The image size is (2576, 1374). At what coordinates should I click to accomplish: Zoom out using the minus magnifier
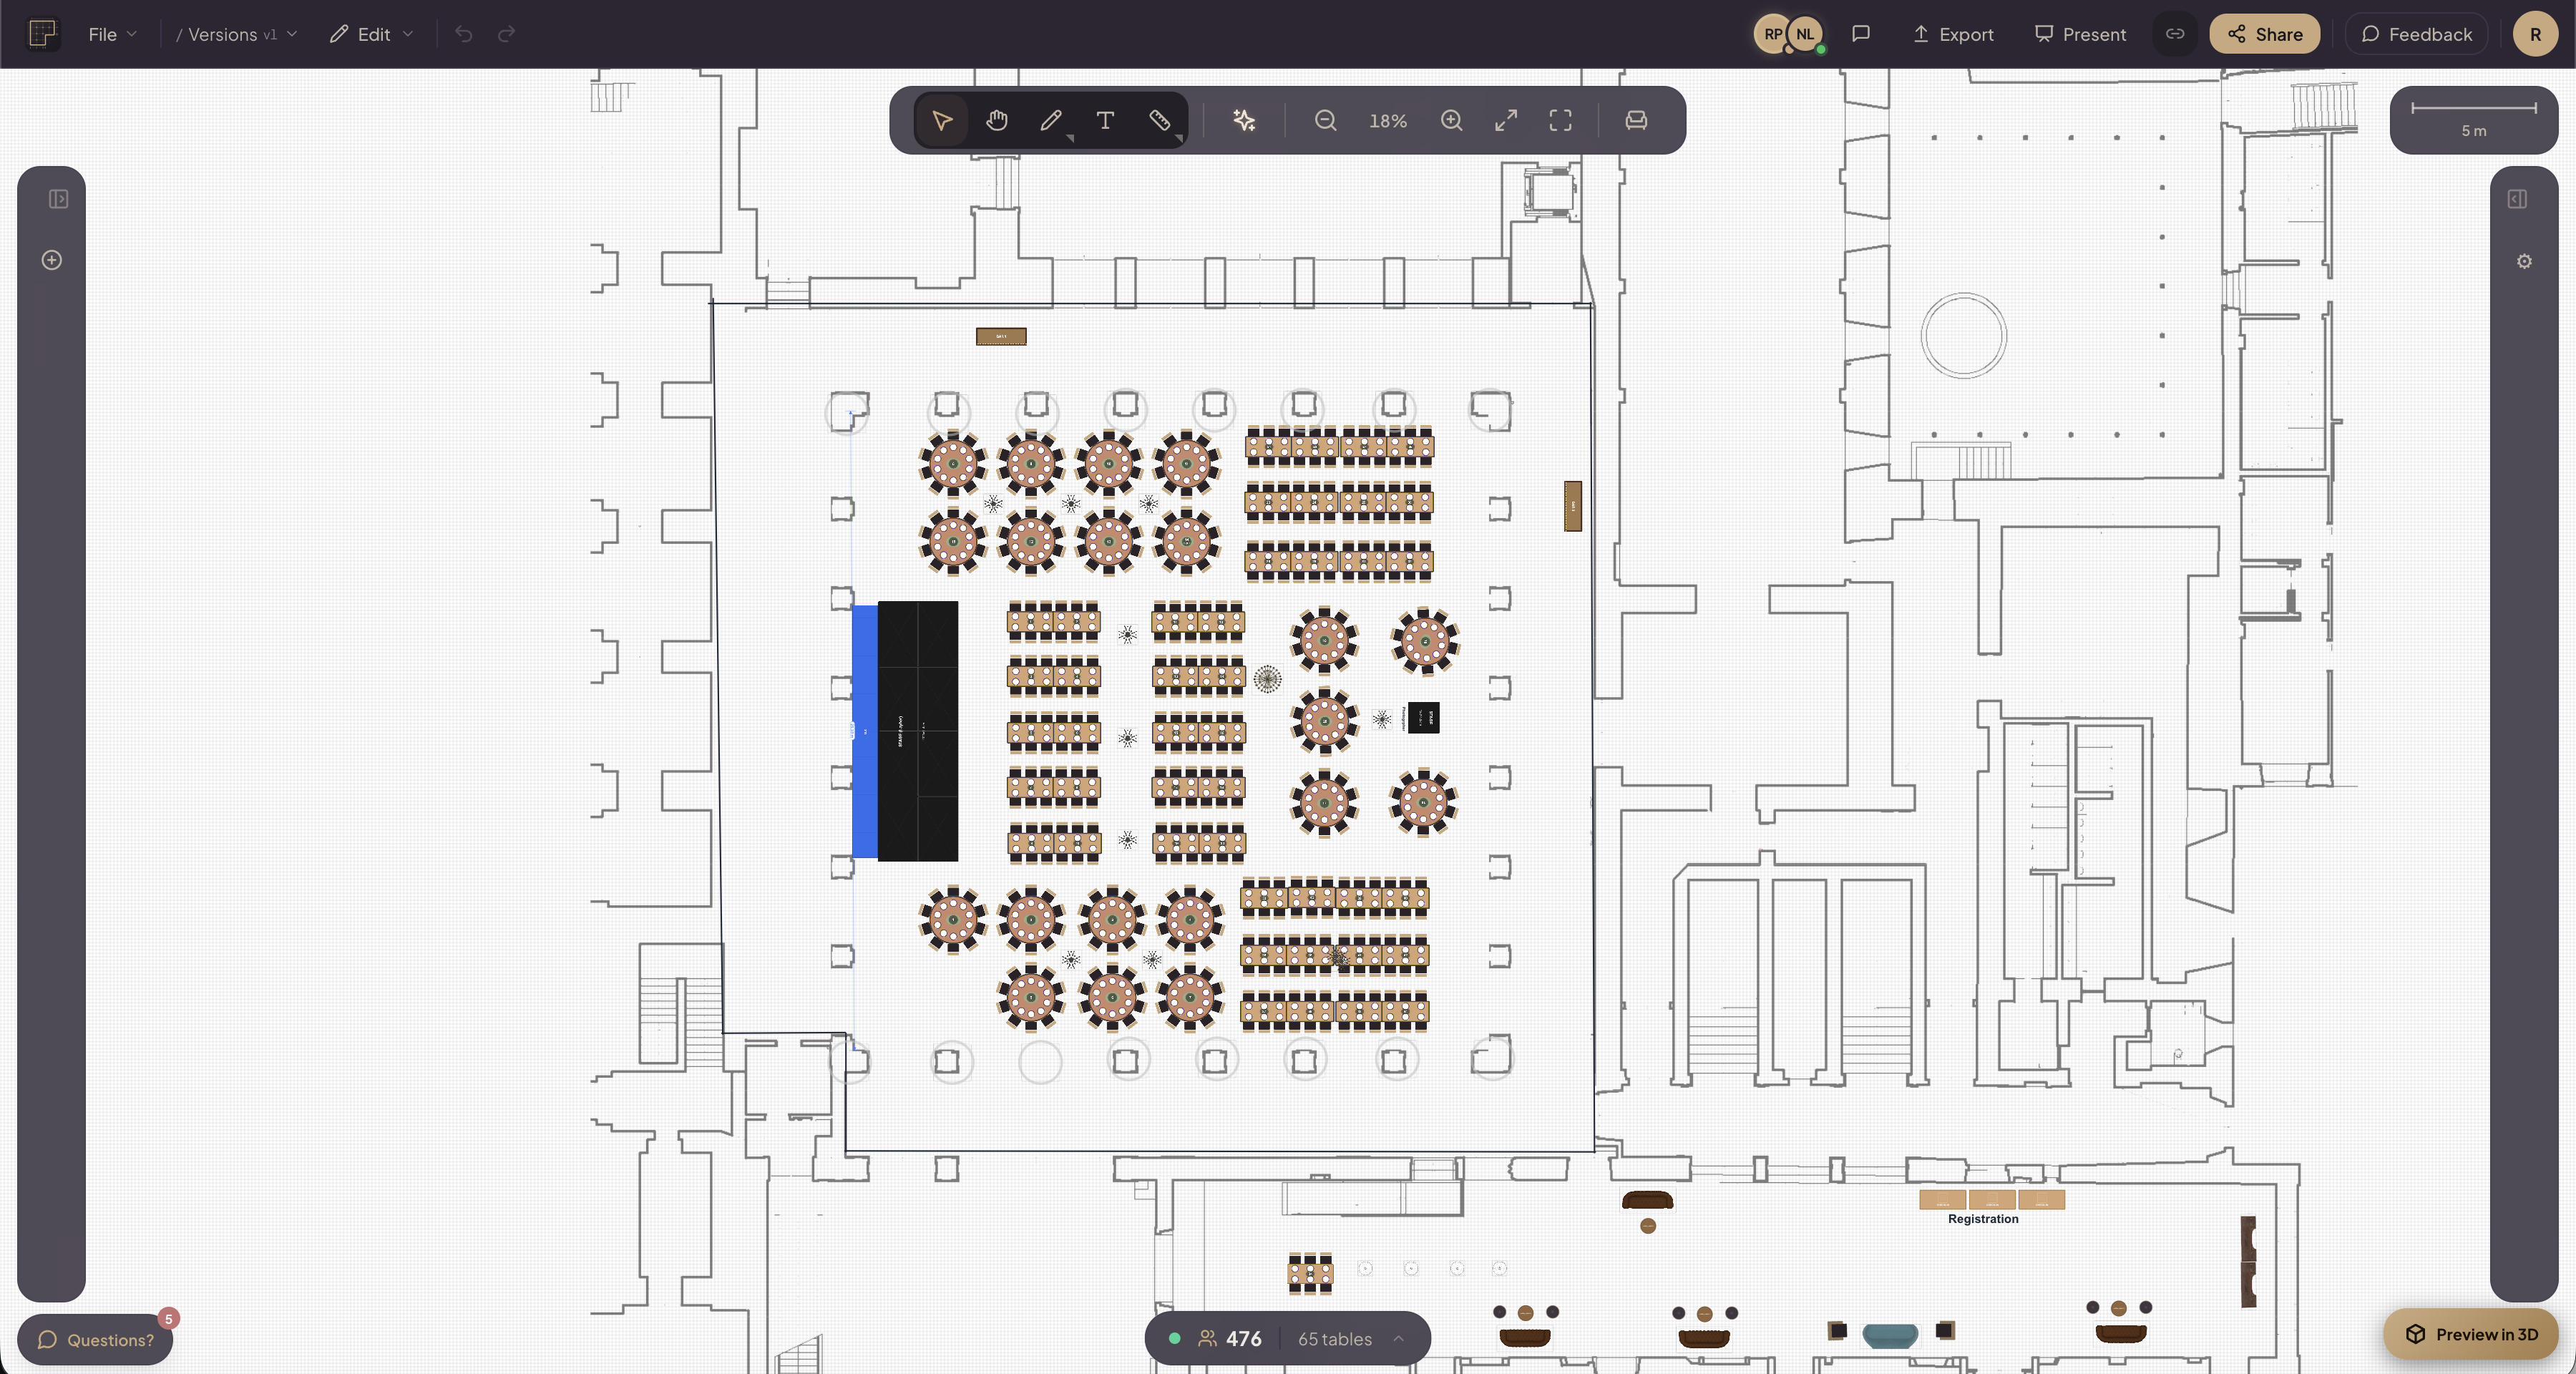coord(1324,120)
